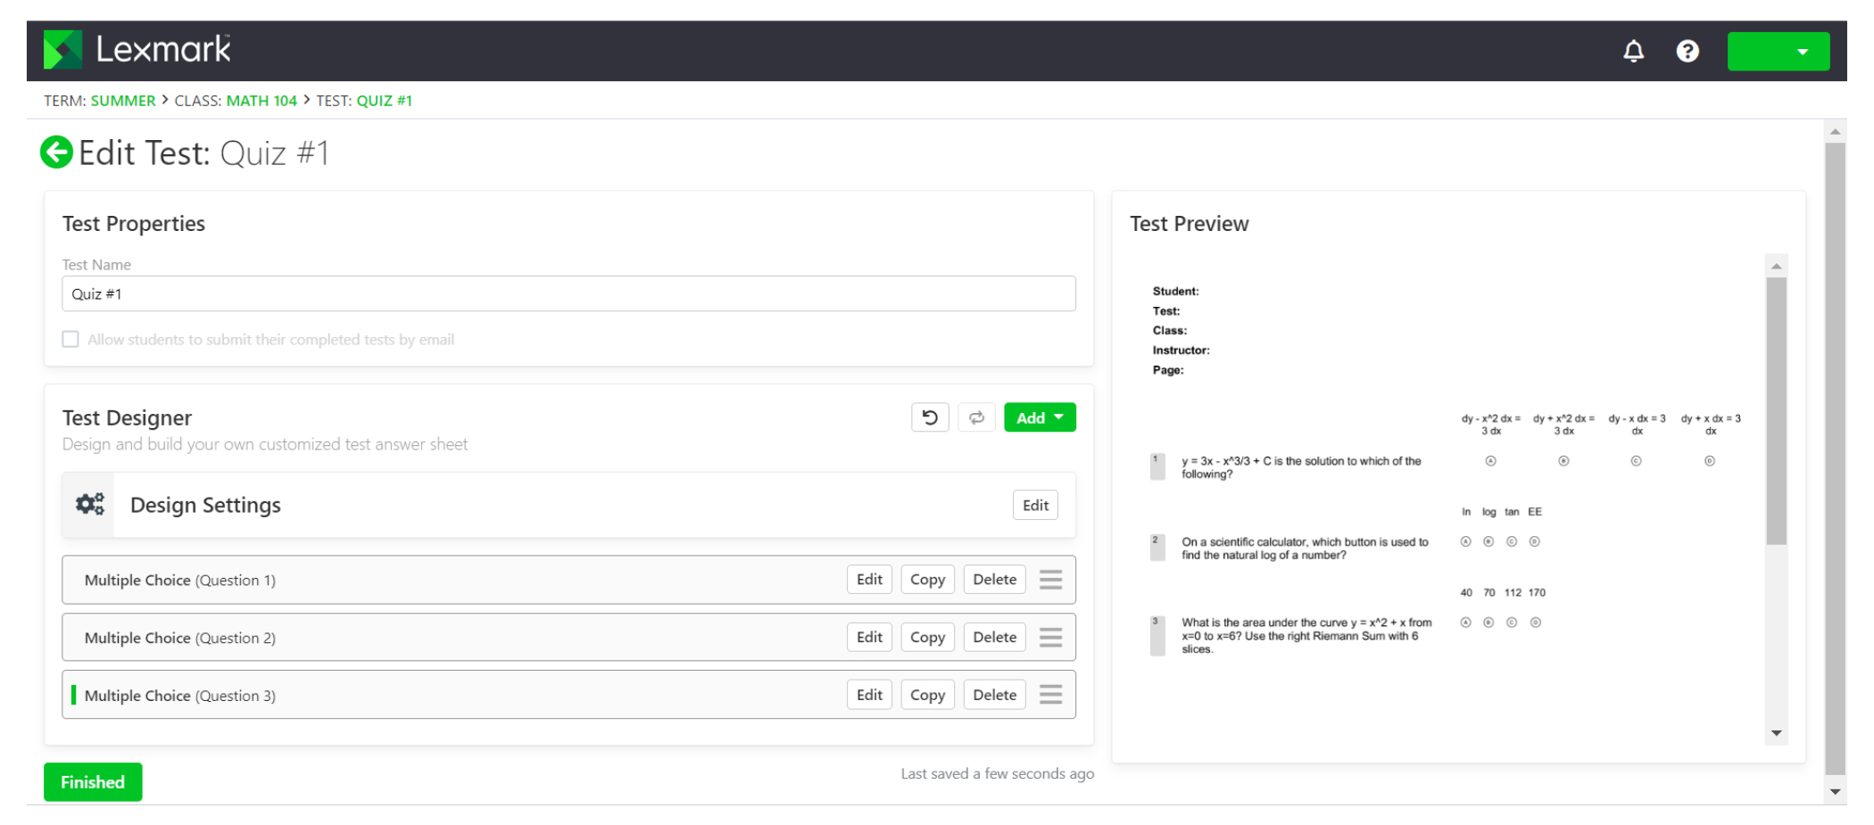Edit the Design Settings

[1035, 505]
